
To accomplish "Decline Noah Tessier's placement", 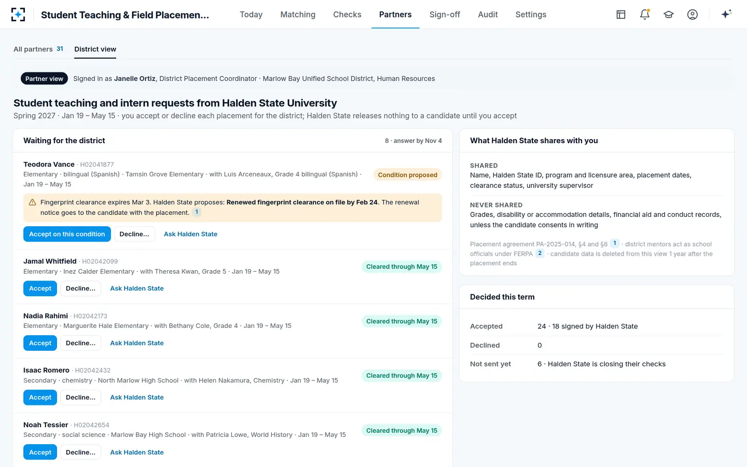I will click(x=80, y=452).
